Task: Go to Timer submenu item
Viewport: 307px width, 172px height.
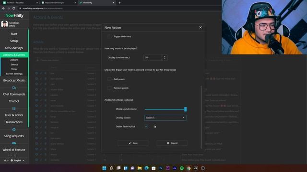Action: click(14, 69)
